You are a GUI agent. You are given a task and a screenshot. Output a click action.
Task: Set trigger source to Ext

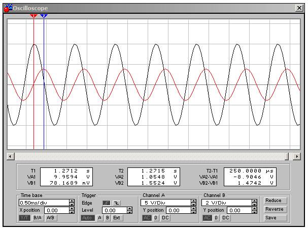pos(117,218)
